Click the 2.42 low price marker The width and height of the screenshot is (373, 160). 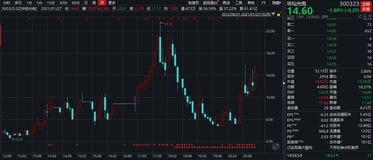point(19,139)
